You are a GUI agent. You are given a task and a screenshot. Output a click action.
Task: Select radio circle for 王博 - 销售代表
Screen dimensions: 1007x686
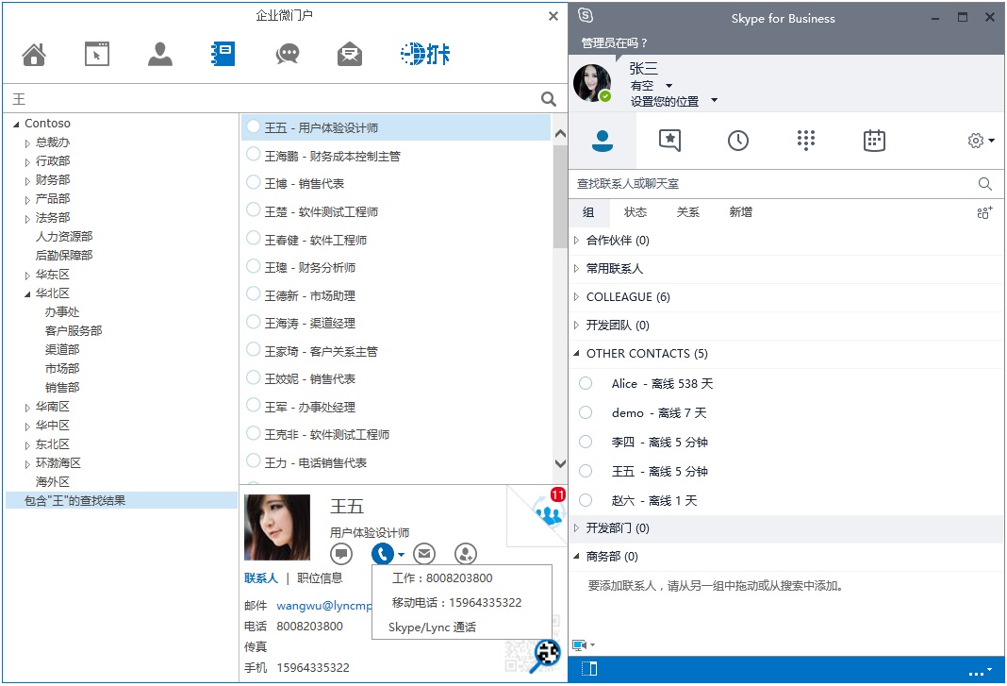(x=254, y=182)
